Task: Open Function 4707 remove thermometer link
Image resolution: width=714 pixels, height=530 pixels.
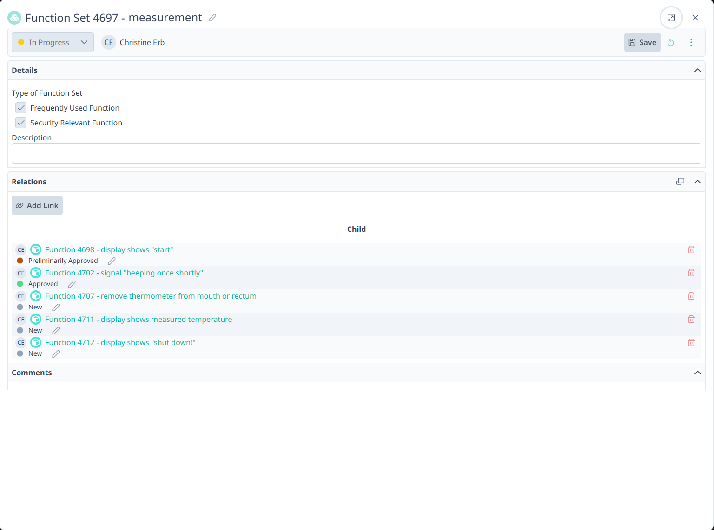Action: click(151, 296)
